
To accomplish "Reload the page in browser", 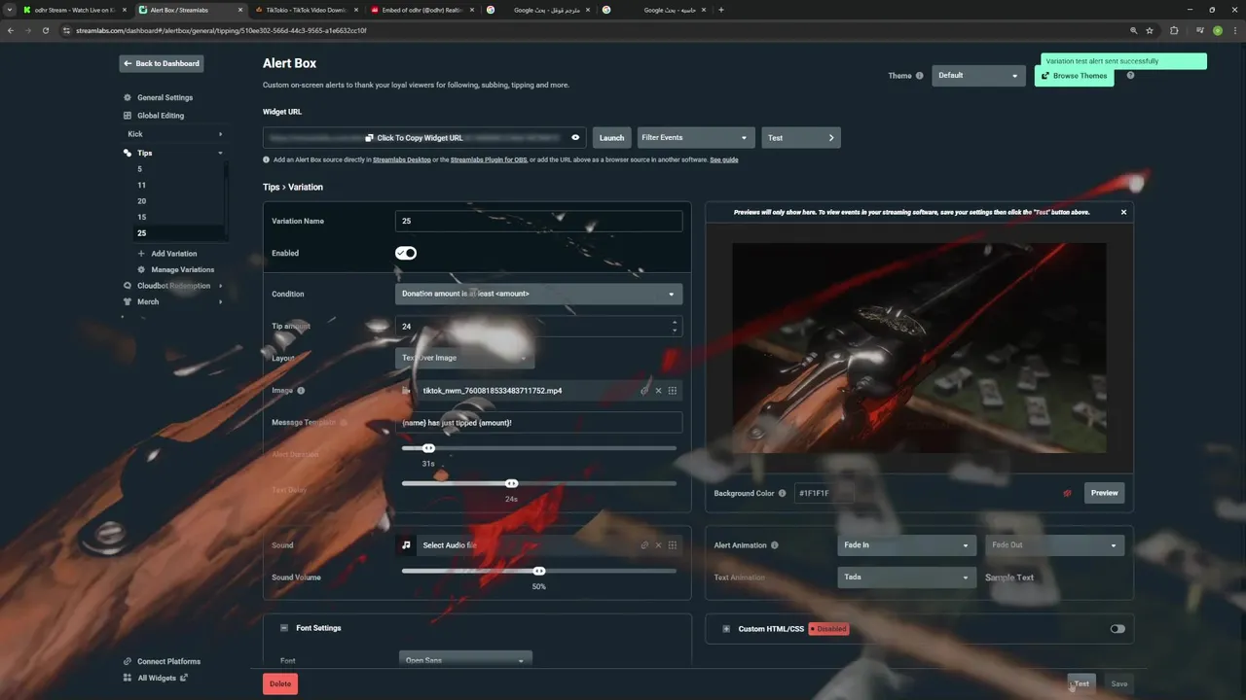I will coord(45,30).
